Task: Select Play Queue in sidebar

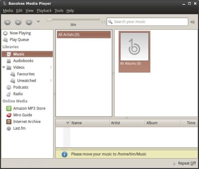Action: [x=27, y=40]
